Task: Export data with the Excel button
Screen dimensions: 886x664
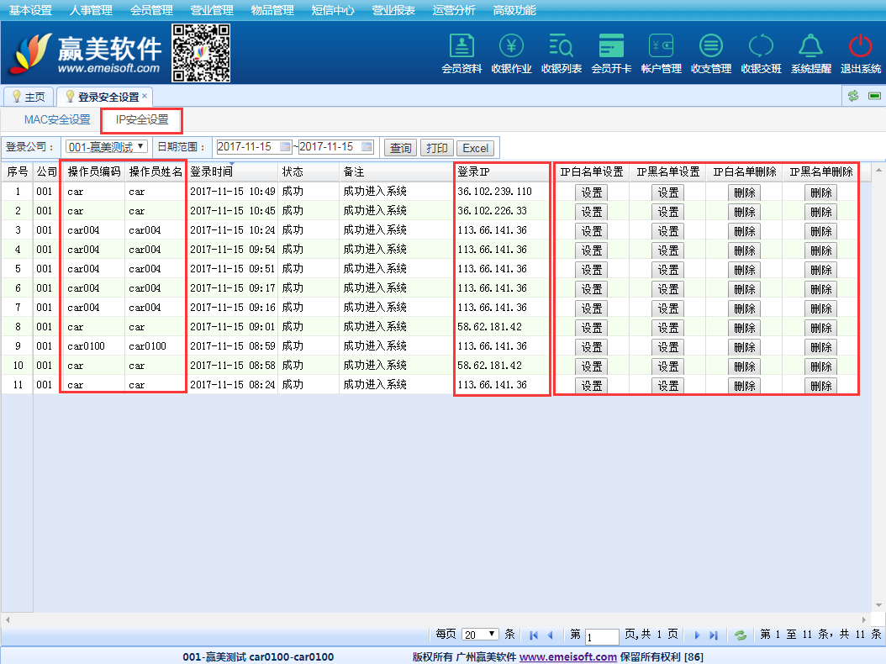Action: click(475, 148)
